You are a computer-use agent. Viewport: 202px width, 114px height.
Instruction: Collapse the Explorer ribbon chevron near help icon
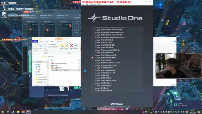pos(173,42)
